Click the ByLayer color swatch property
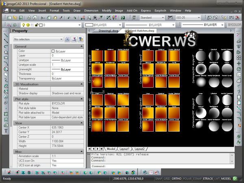The height and width of the screenshot is (183, 244). (x=53, y=51)
